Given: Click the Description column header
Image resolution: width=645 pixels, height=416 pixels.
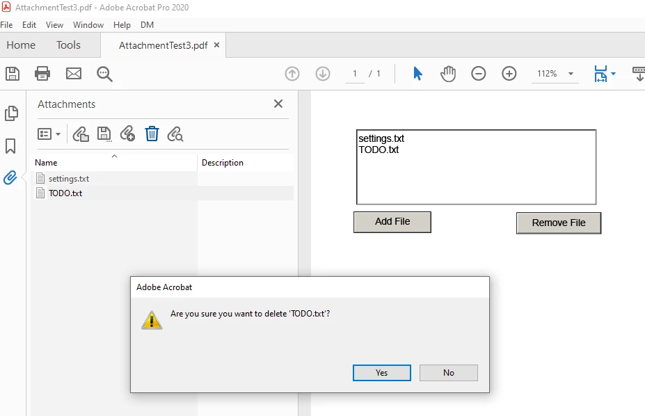Looking at the screenshot, I should tap(246, 162).
